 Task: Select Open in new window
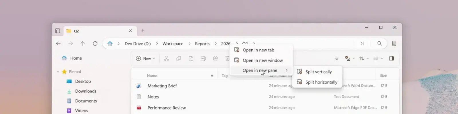tap(261, 60)
